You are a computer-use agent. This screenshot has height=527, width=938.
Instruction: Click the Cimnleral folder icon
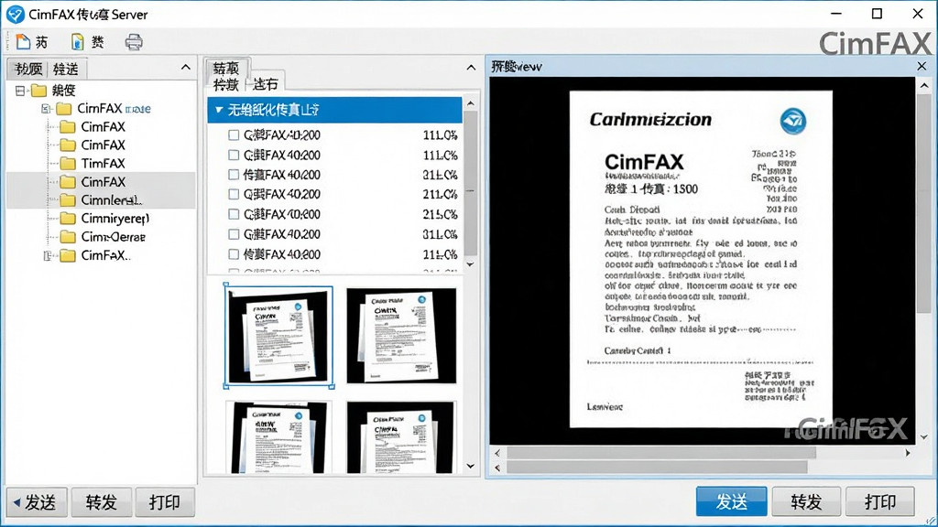tap(68, 199)
